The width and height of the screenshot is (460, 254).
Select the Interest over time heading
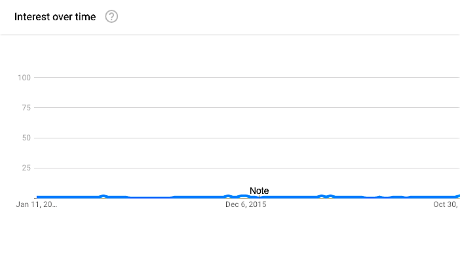click(55, 17)
